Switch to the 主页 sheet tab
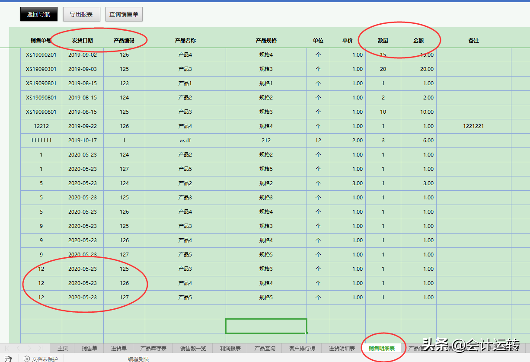The image size is (530, 362). pos(63,348)
